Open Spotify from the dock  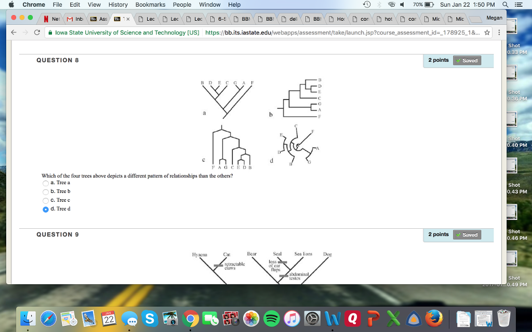click(x=271, y=319)
